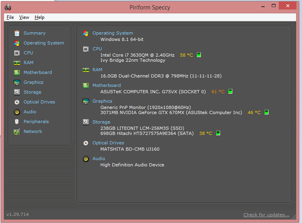Click the Storage hard drive icon in sidebar
Image resolution: width=302 pixels, height=223 pixels.
tap(17, 92)
